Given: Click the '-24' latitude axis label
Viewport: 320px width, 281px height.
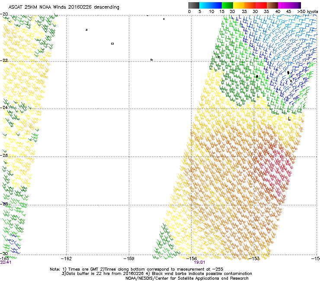Looking at the screenshot, I should point(4,107).
